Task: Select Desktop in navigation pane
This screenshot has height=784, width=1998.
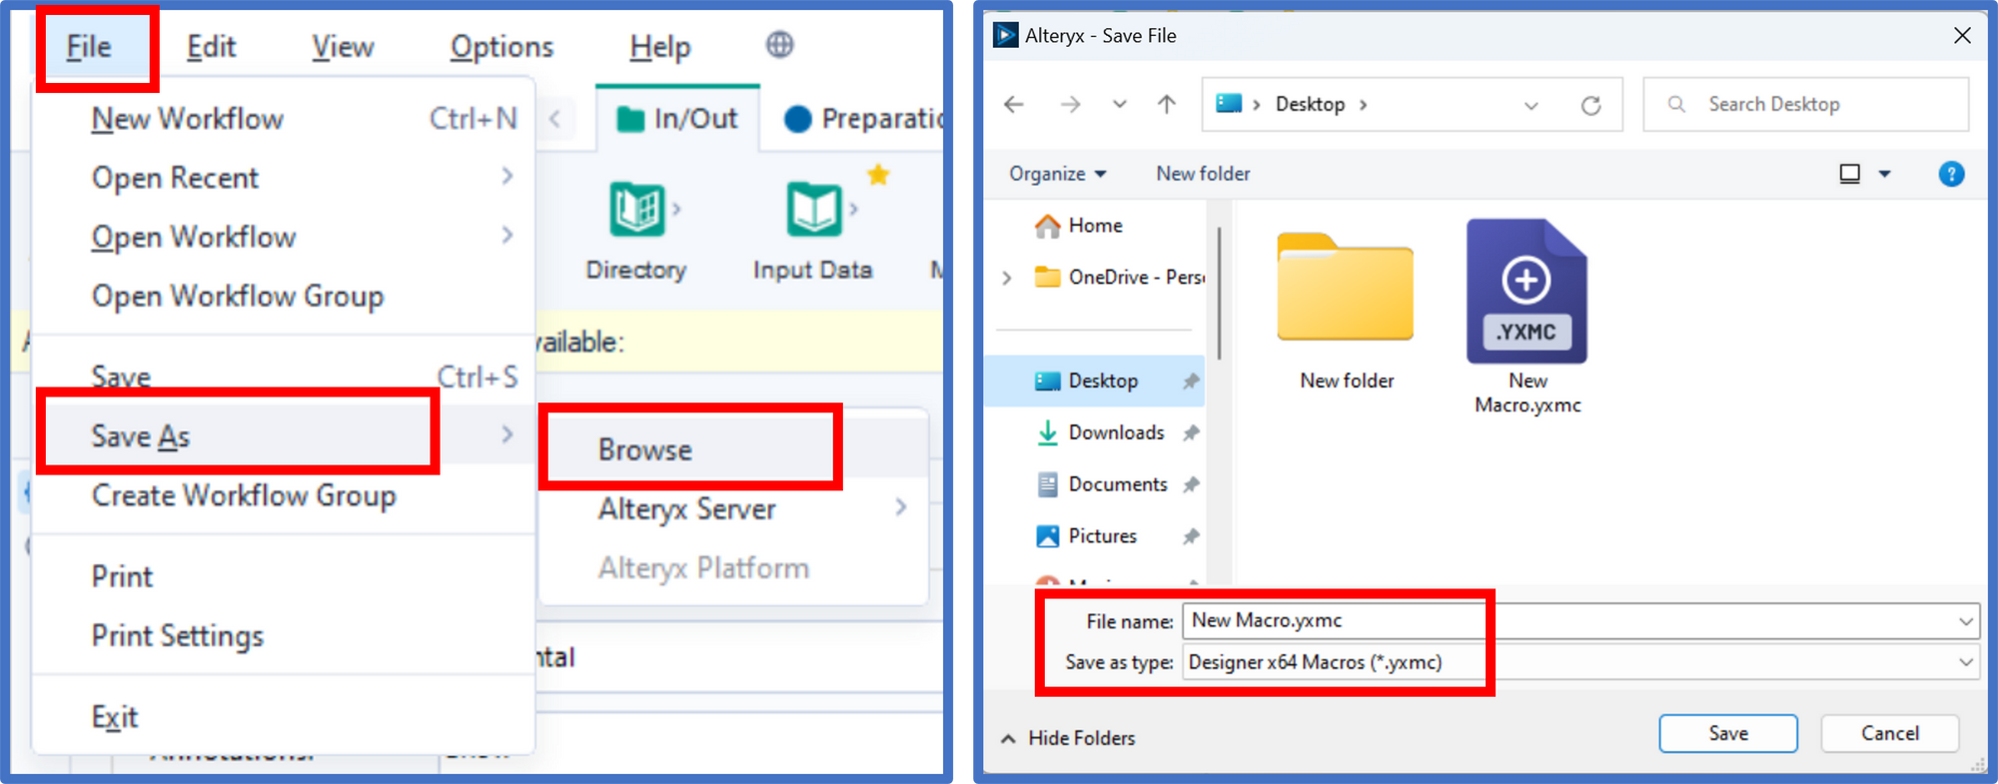Action: (x=1095, y=381)
